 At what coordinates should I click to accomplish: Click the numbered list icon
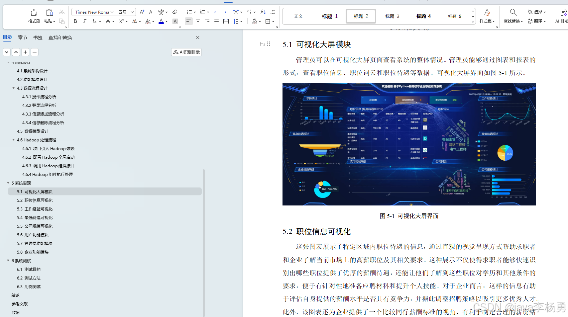(203, 12)
